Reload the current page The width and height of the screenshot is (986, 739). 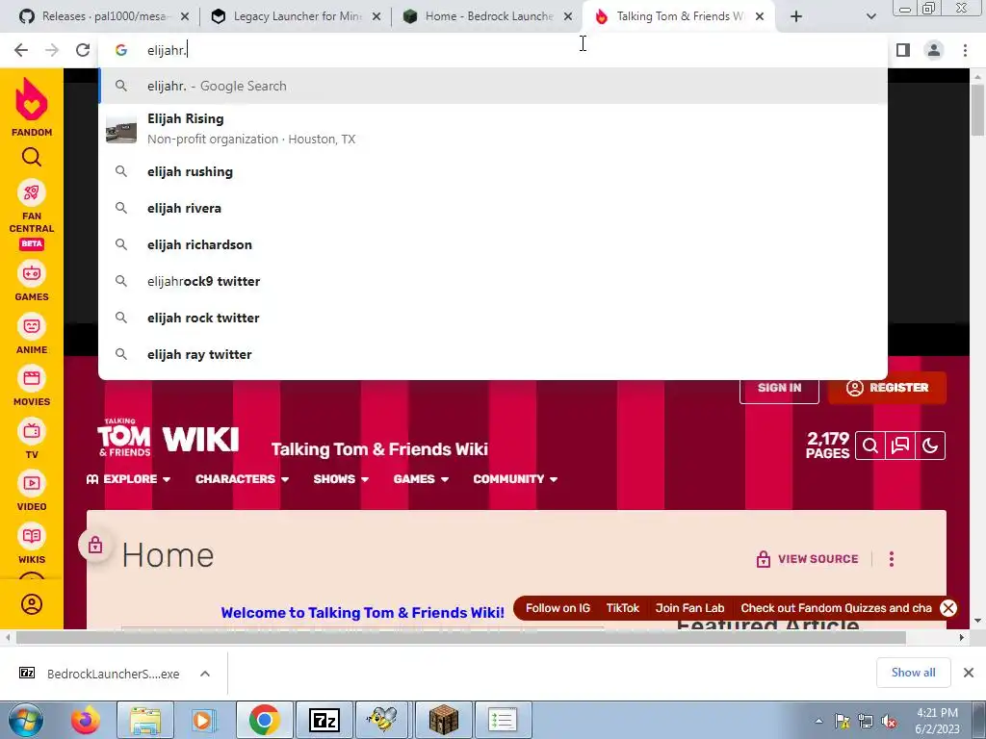tap(83, 50)
